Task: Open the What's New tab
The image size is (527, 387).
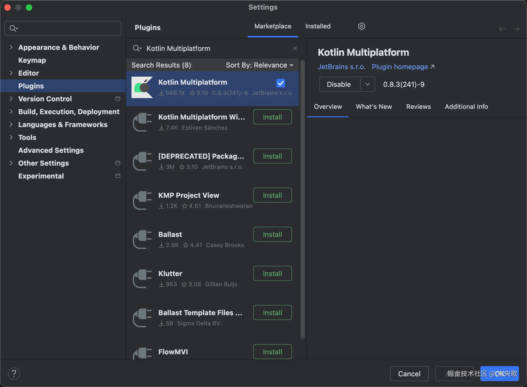Action: click(374, 107)
